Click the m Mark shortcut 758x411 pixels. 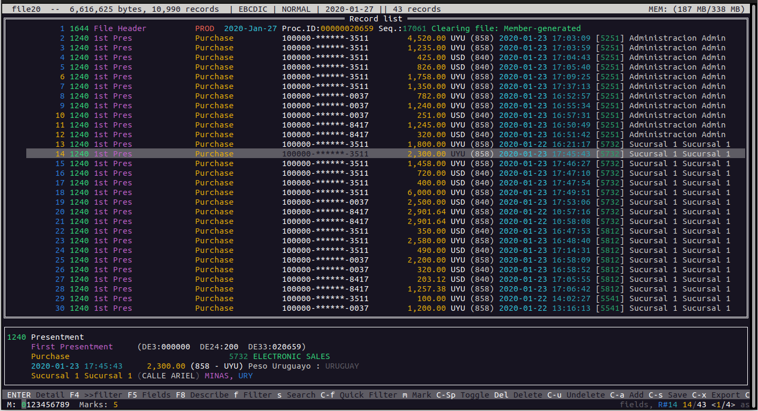[x=417, y=395]
